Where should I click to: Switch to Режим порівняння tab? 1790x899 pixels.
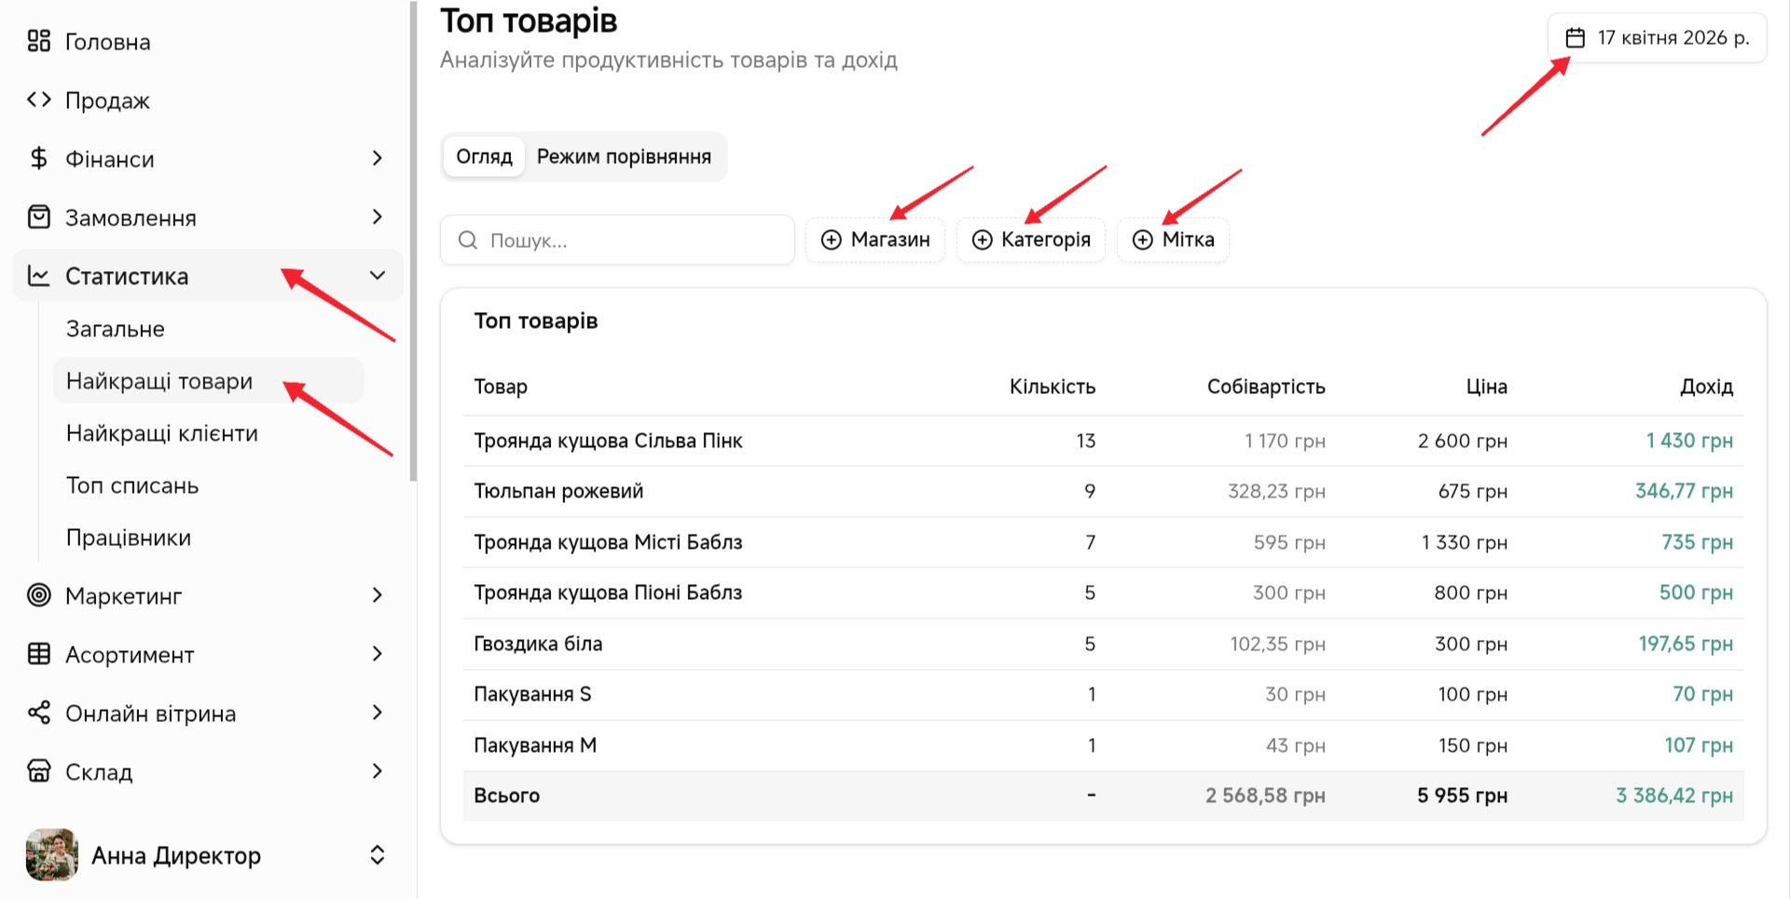(624, 157)
